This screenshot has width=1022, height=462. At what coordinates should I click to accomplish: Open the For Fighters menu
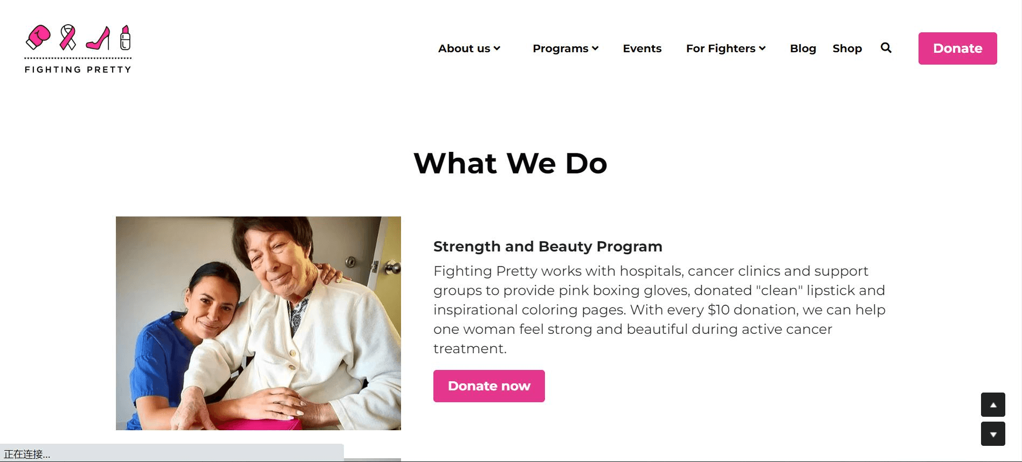[720, 48]
